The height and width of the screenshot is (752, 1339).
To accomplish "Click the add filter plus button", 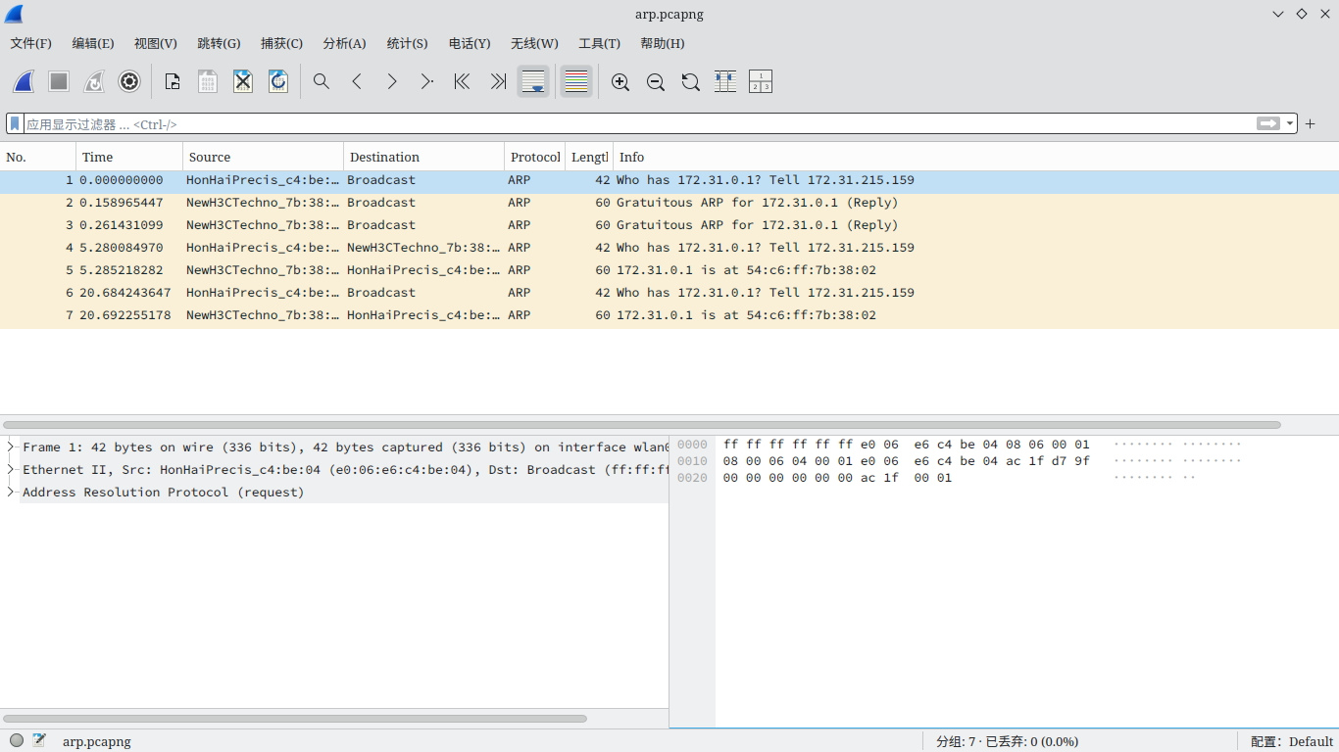I will pyautogui.click(x=1311, y=124).
